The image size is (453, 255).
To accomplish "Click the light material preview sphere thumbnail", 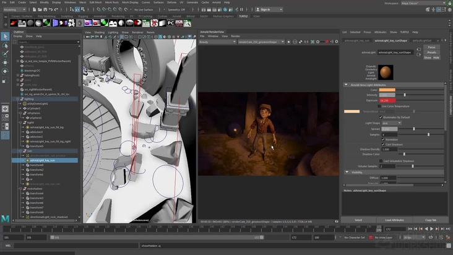I will pos(386,72).
